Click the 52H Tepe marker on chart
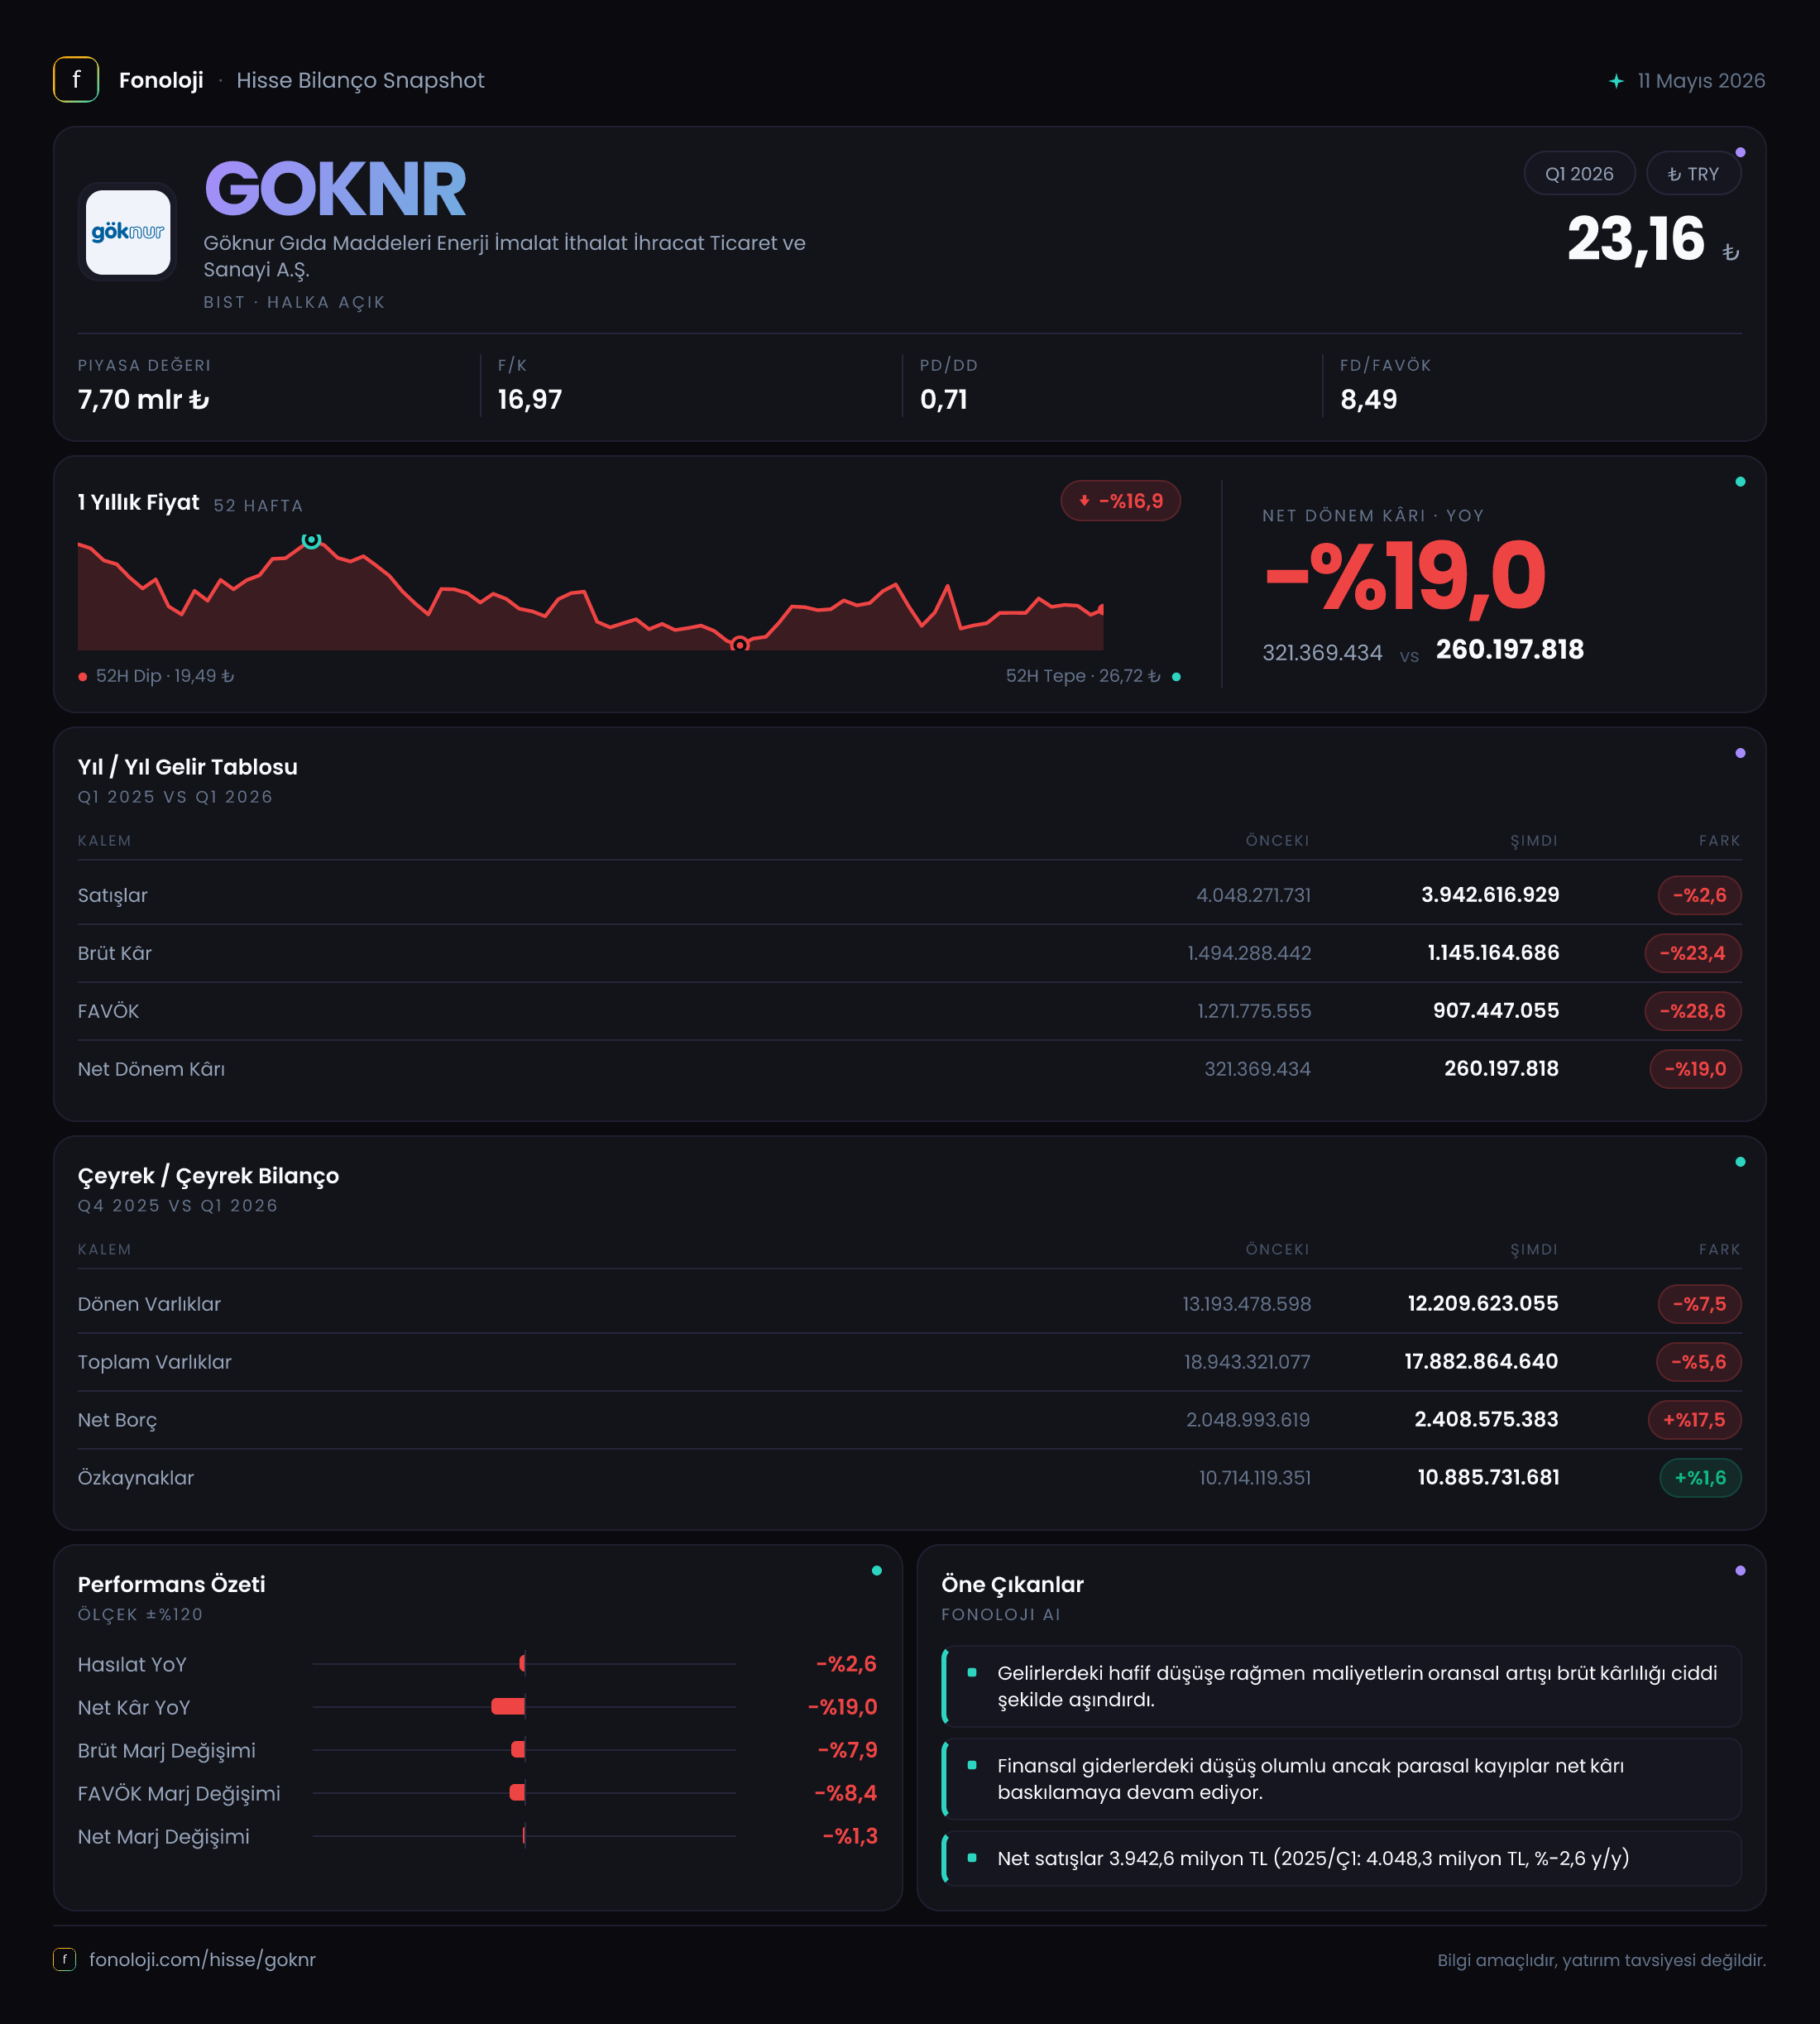The width and height of the screenshot is (1820, 2024). tap(311, 540)
